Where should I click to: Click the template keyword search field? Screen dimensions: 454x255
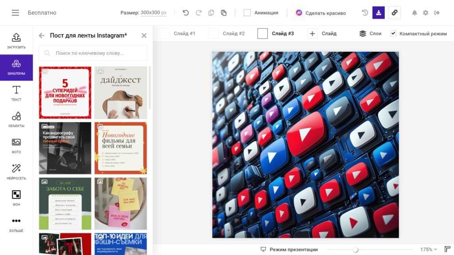click(x=93, y=53)
